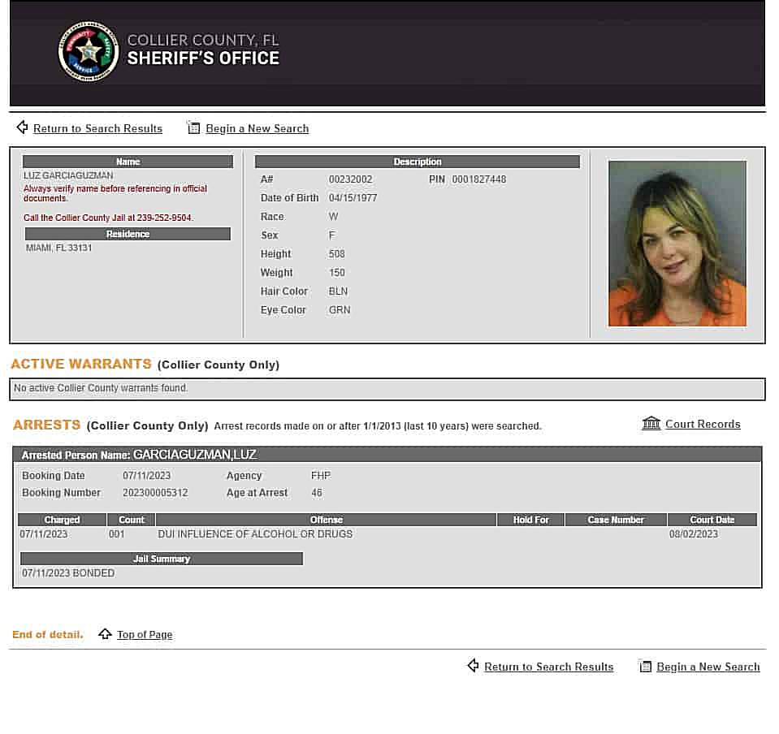Click the Jail Summary header

pyautogui.click(x=162, y=559)
